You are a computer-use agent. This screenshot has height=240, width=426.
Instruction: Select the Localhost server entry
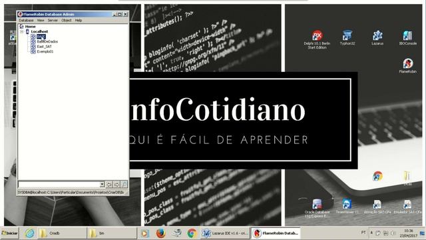pos(39,31)
